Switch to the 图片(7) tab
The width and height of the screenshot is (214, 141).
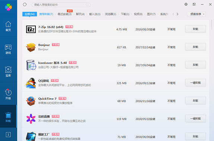tap(151, 14)
